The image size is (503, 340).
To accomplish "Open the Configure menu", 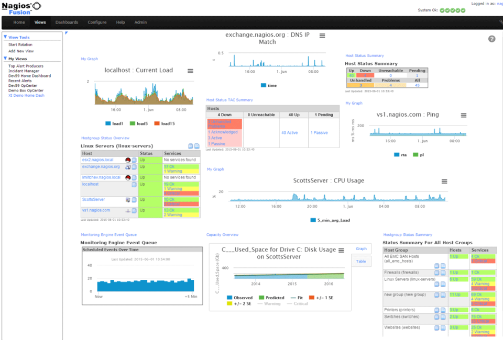I will coord(97,22).
